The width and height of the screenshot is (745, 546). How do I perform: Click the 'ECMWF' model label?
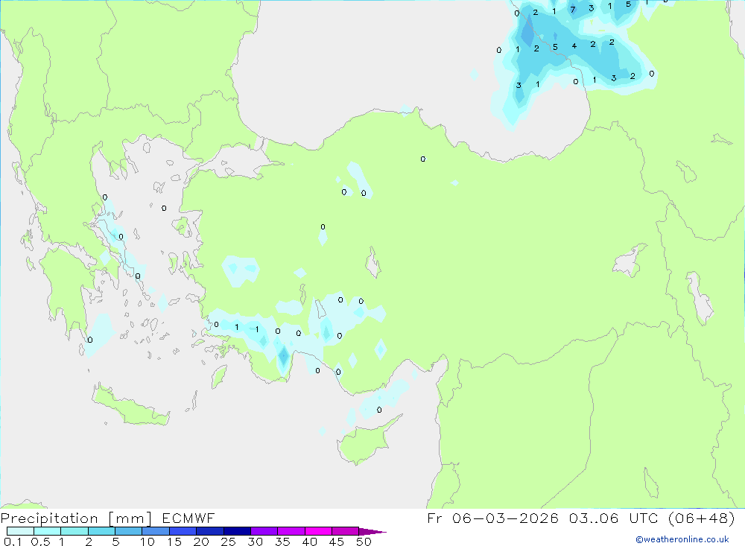[188, 518]
